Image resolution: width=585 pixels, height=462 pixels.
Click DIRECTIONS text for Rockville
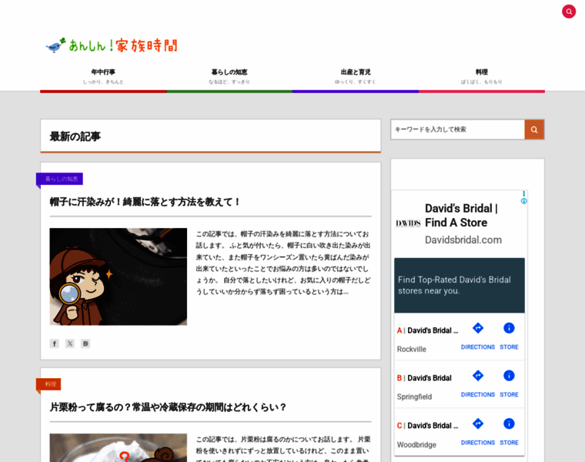coord(478,347)
